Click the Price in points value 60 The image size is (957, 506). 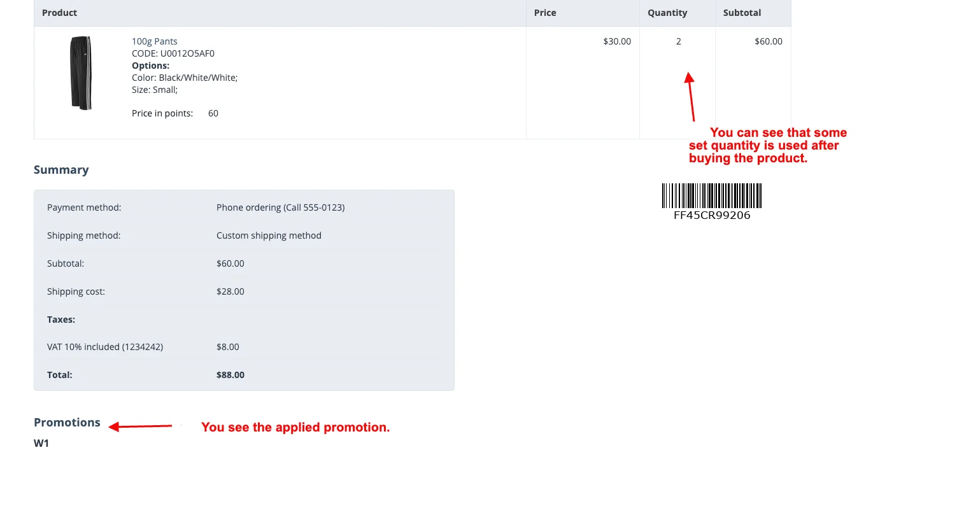(x=213, y=113)
